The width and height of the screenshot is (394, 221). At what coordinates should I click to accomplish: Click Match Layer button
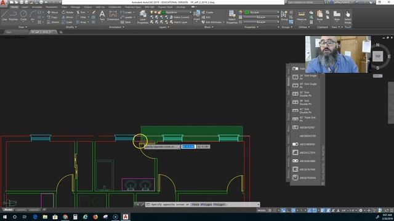pyautogui.click(x=179, y=22)
